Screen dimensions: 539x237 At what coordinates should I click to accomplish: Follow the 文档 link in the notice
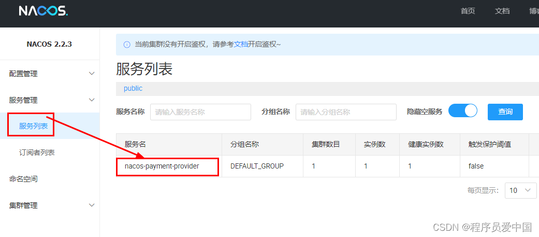coord(241,45)
